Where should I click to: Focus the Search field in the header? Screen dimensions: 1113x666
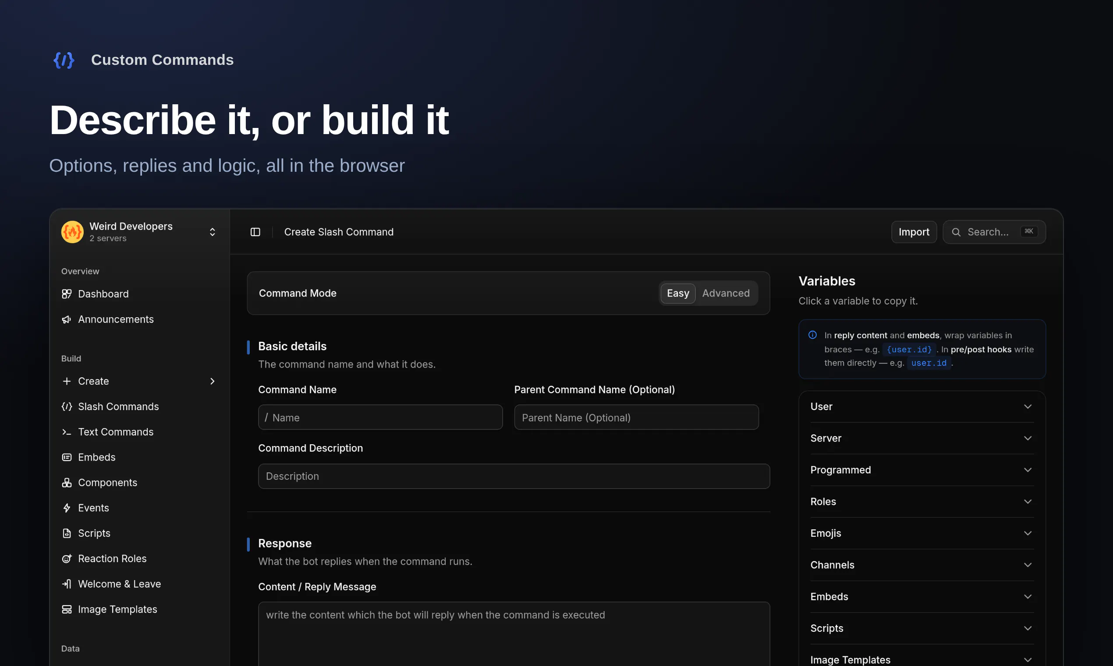(x=994, y=232)
